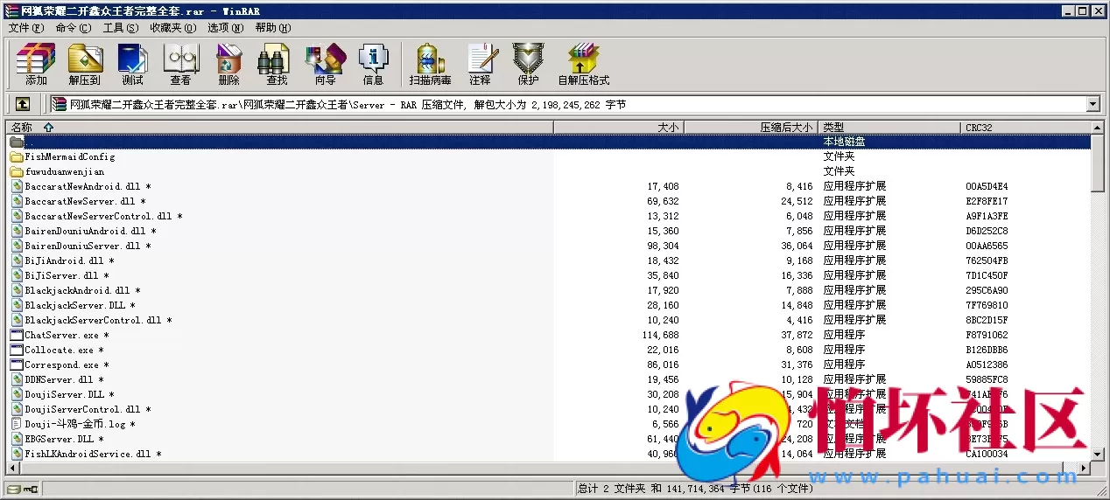Click the fuwuduanwenjian folder icon

tap(17, 172)
